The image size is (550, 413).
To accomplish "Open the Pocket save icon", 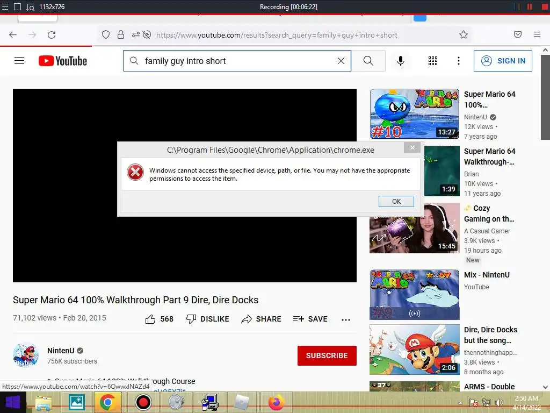I will pos(518,34).
